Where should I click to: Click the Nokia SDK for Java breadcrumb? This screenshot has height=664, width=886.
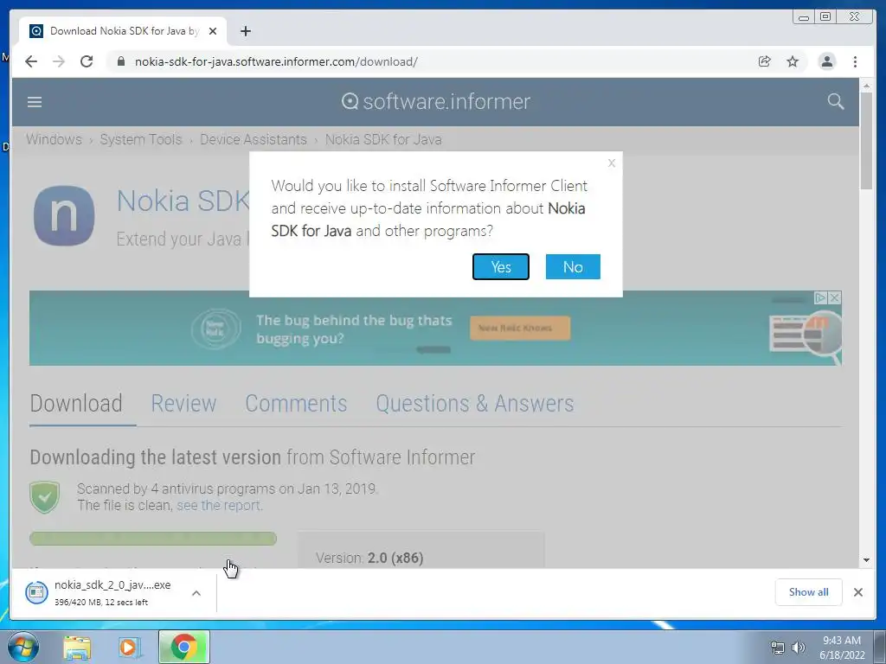383,139
